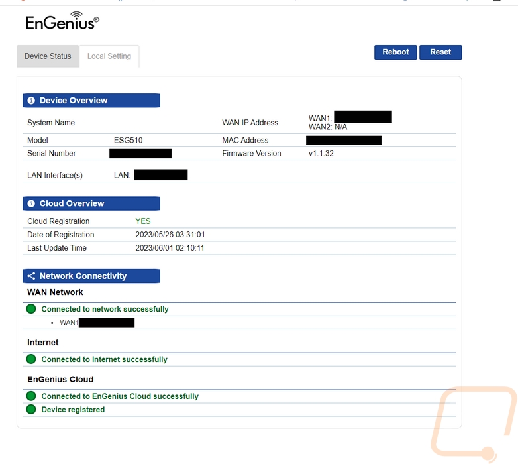Click the green EnGenius Cloud connection indicator
518x464 pixels.
pos(31,396)
